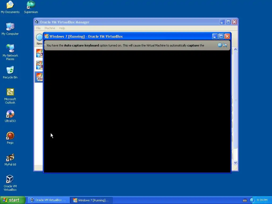272x204 pixels.
Task: Click the 9:39 PM clock
Action: 262,200
